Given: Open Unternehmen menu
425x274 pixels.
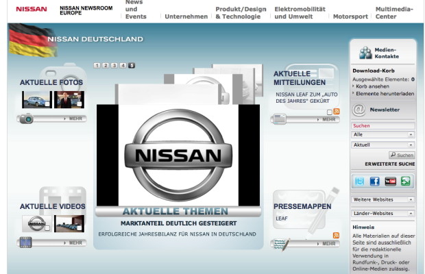Looking at the screenshot, I should pos(186,16).
